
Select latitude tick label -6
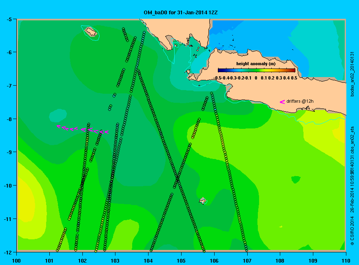pos(9,52)
